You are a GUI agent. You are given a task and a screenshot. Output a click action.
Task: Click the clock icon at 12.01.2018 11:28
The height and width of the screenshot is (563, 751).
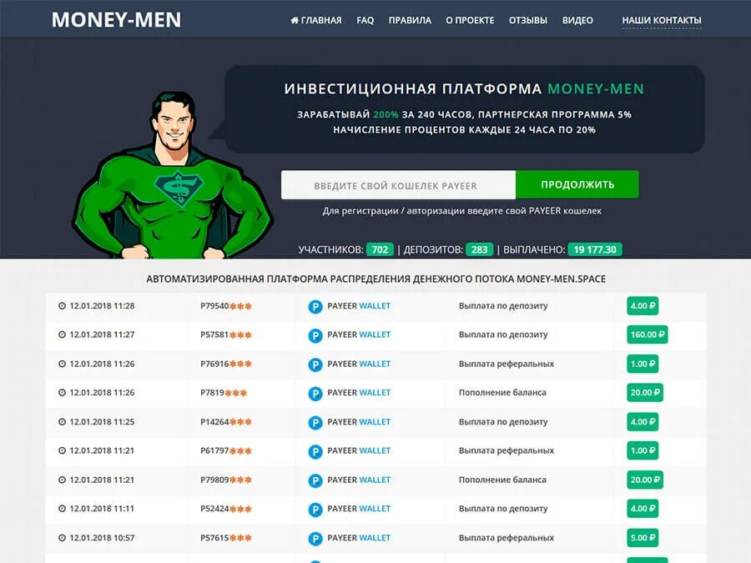tap(62, 306)
